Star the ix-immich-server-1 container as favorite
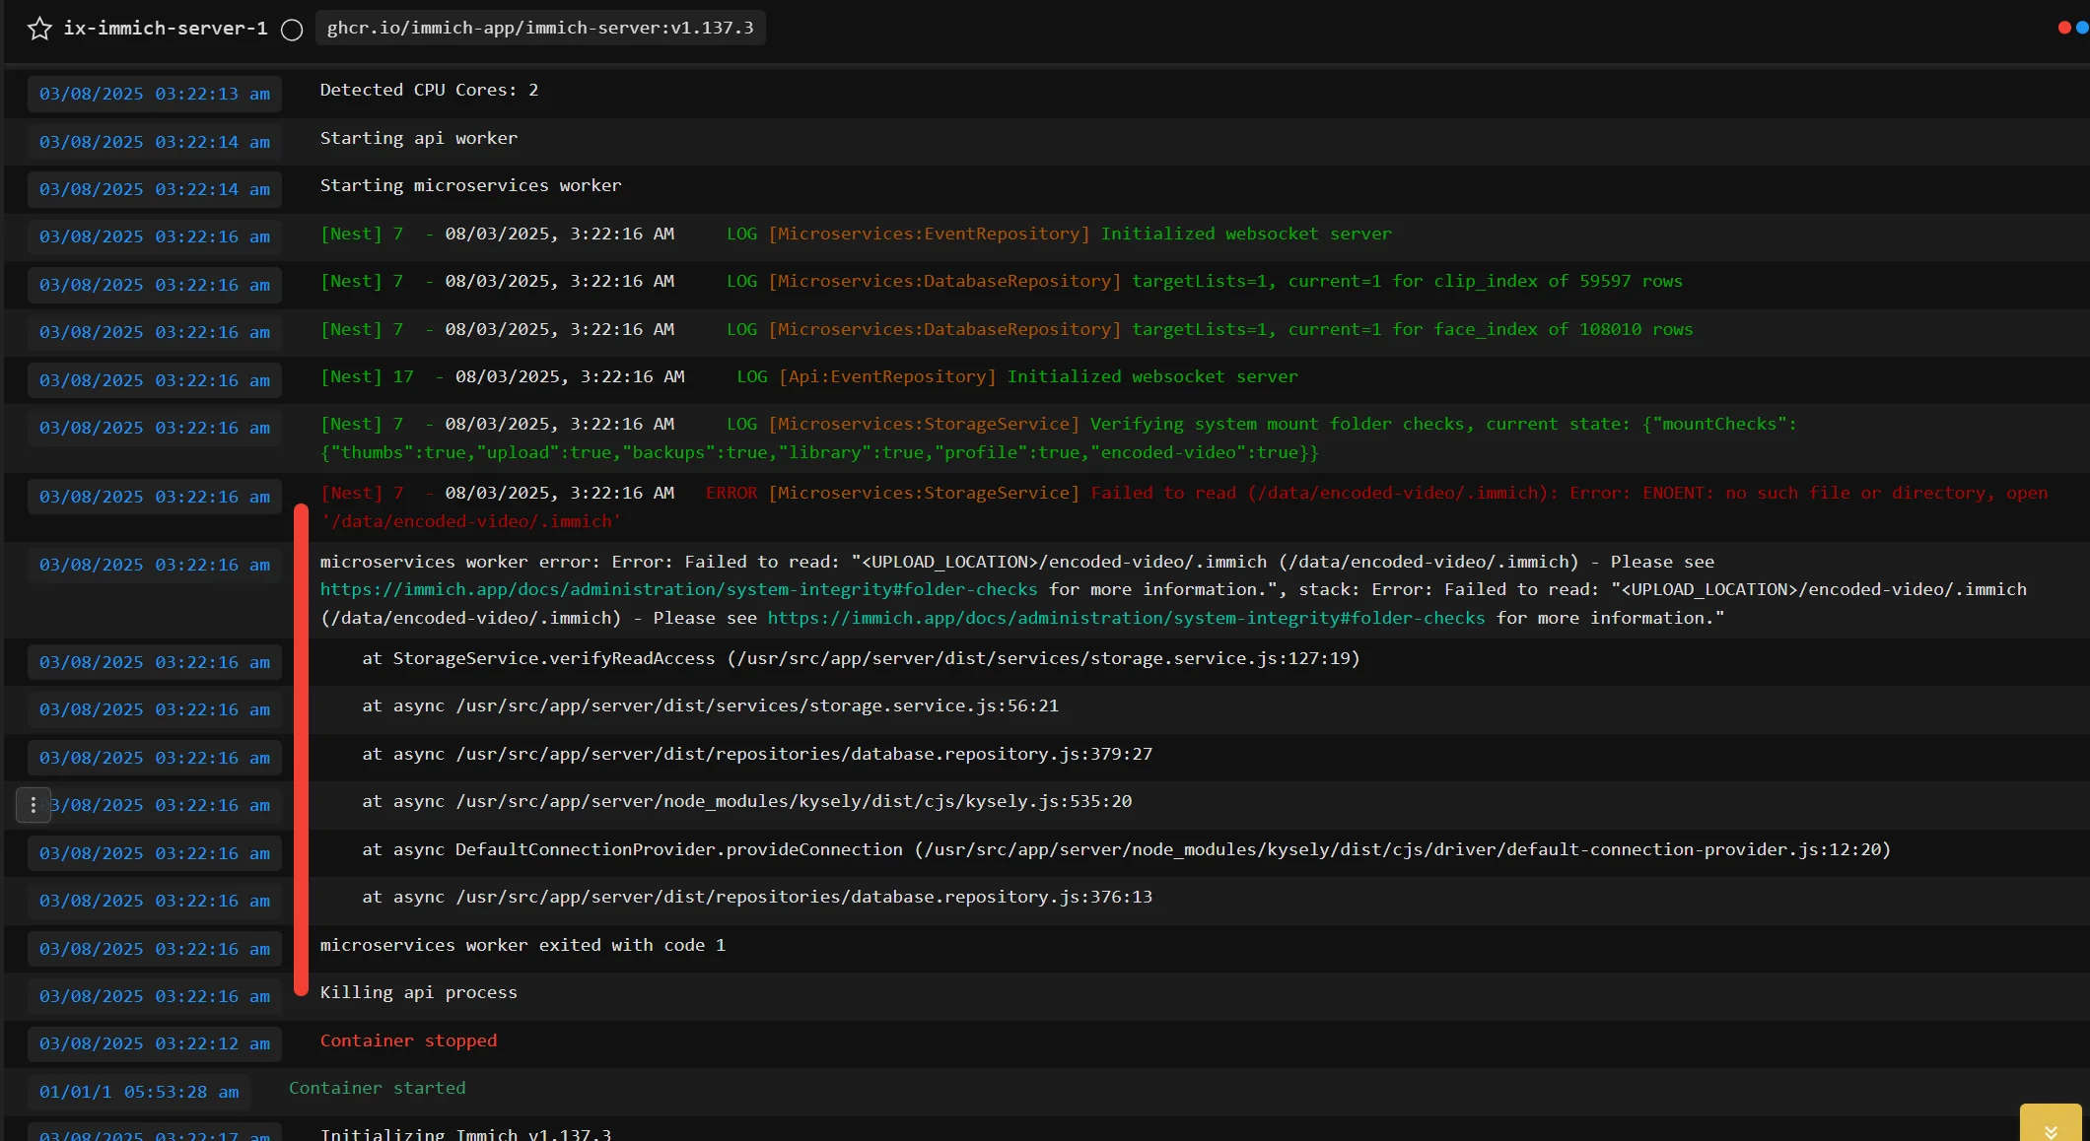 [x=39, y=29]
